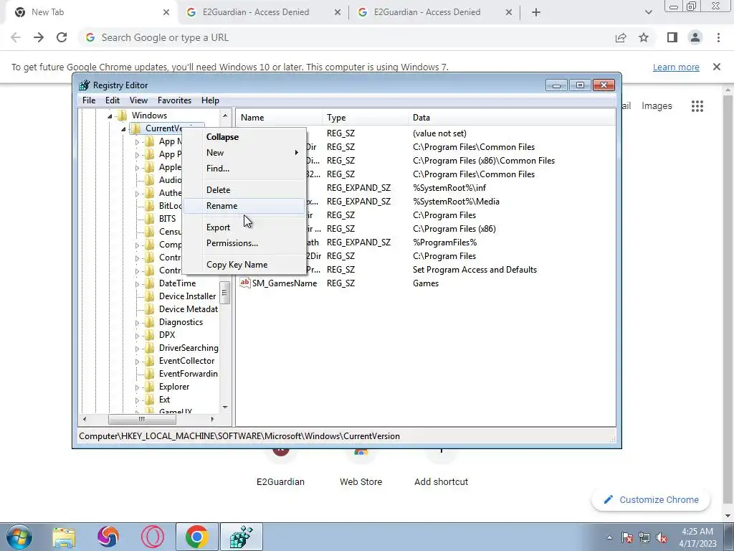Screen dimensions: 734x551
Task: Dismiss the Chrome update infobar
Action: click(717, 67)
